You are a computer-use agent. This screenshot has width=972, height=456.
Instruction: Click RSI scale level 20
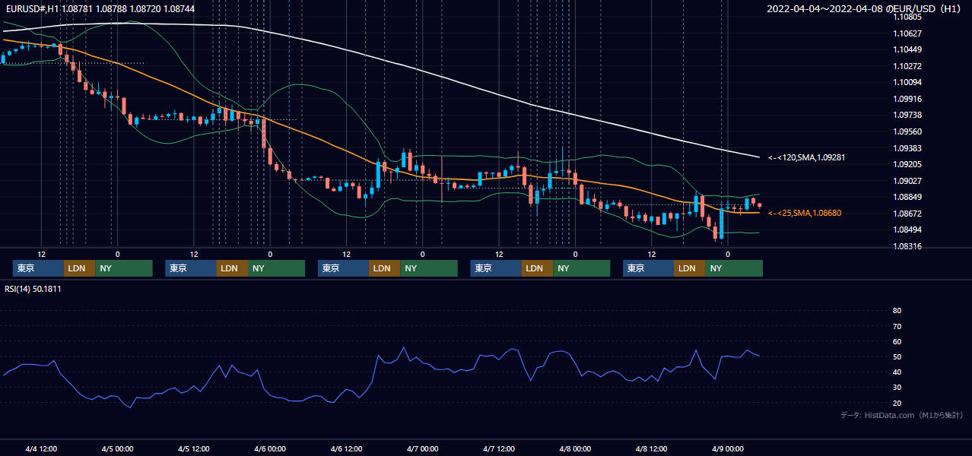pyautogui.click(x=897, y=403)
